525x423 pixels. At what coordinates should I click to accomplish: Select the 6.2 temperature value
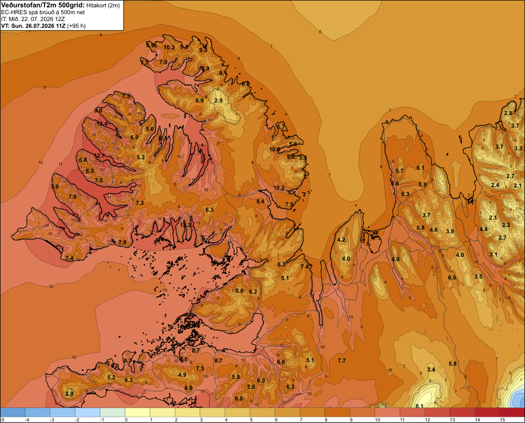point(253,292)
